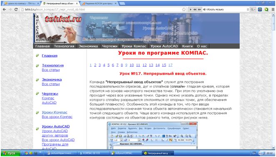Open the search magnifier dropdown in extension bar
Screen dimensions: 276x157
coord(253,10)
